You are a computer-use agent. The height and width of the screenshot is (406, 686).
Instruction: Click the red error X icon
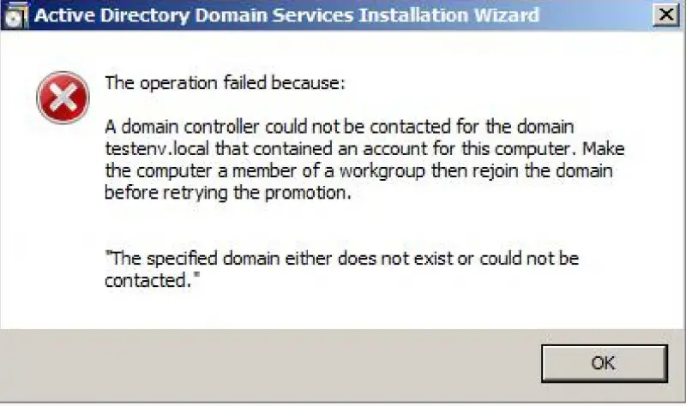click(63, 98)
